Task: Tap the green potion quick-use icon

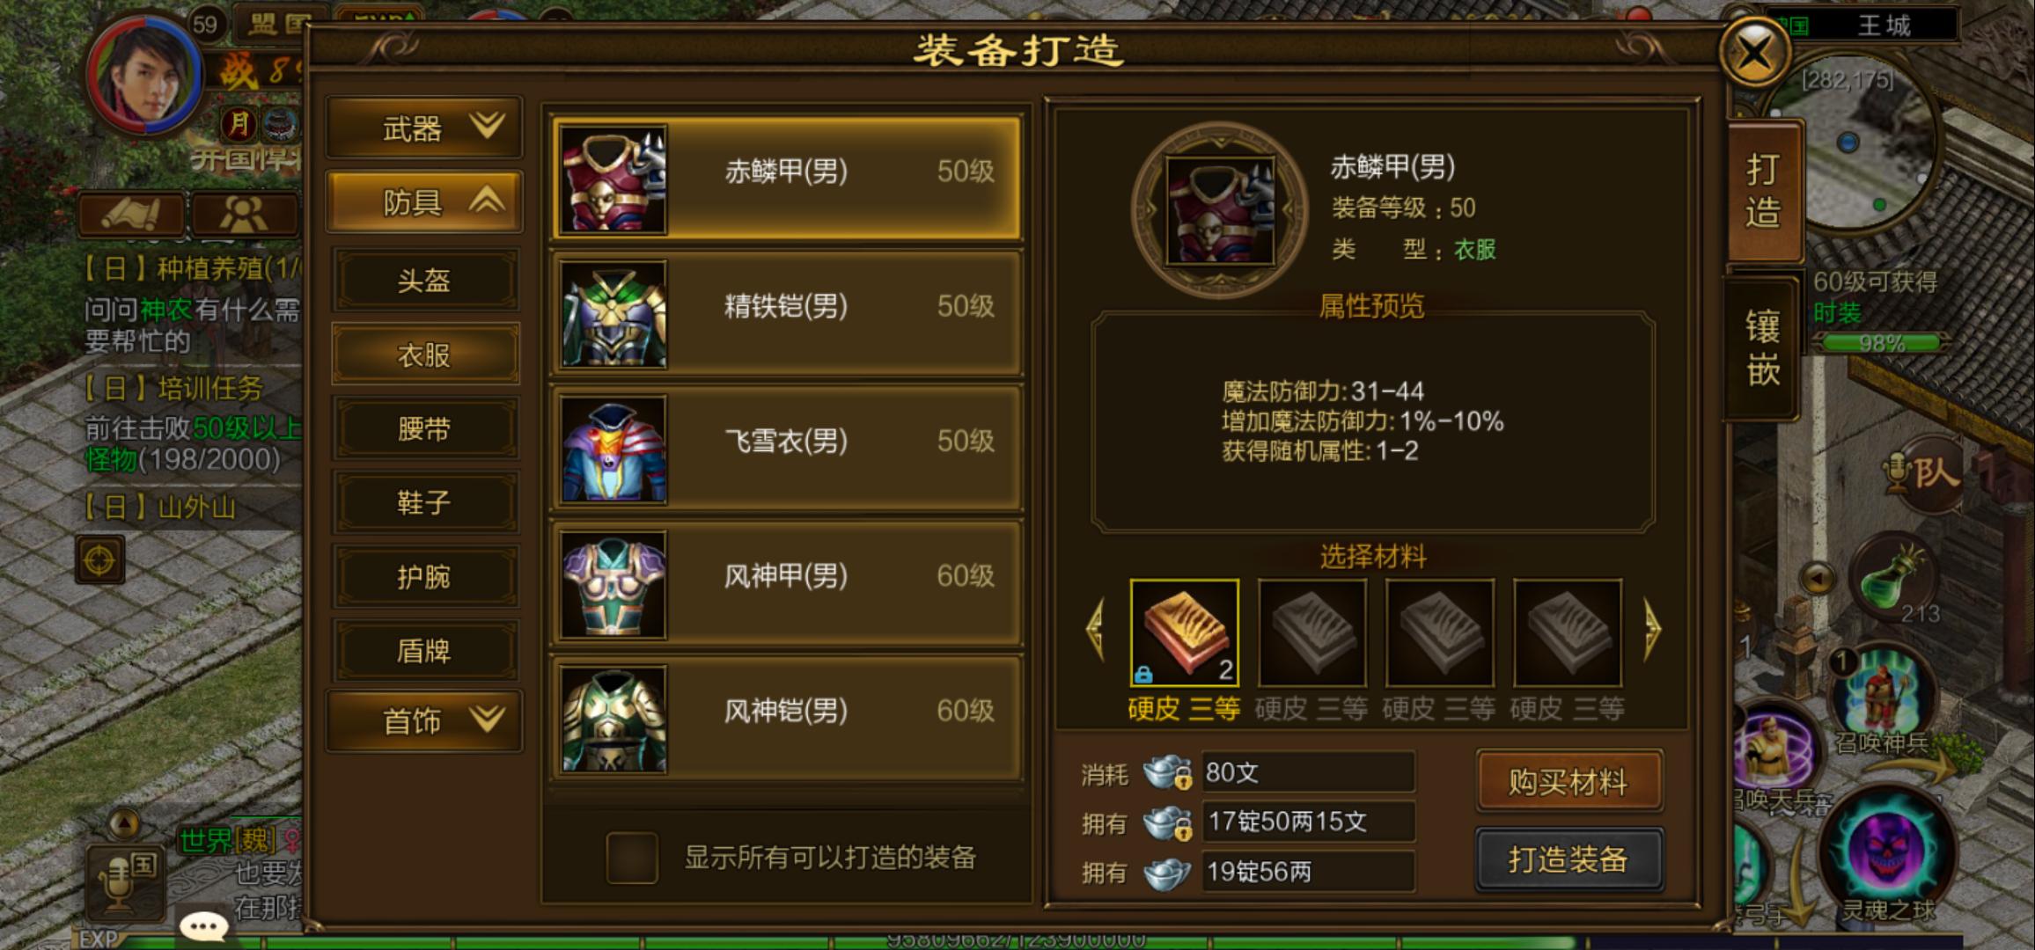Action: 1894,580
